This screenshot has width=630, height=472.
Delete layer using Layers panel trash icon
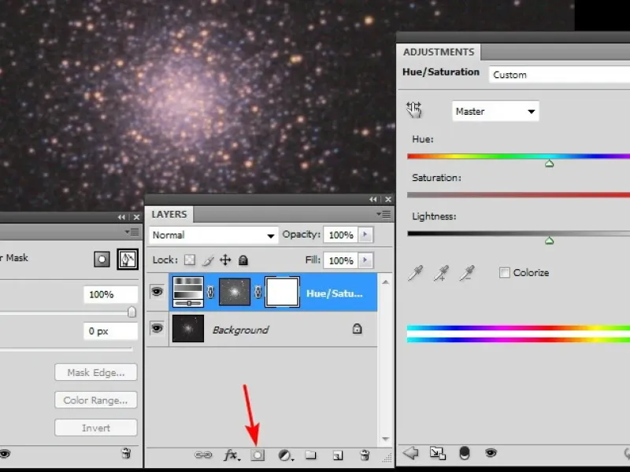click(x=364, y=455)
